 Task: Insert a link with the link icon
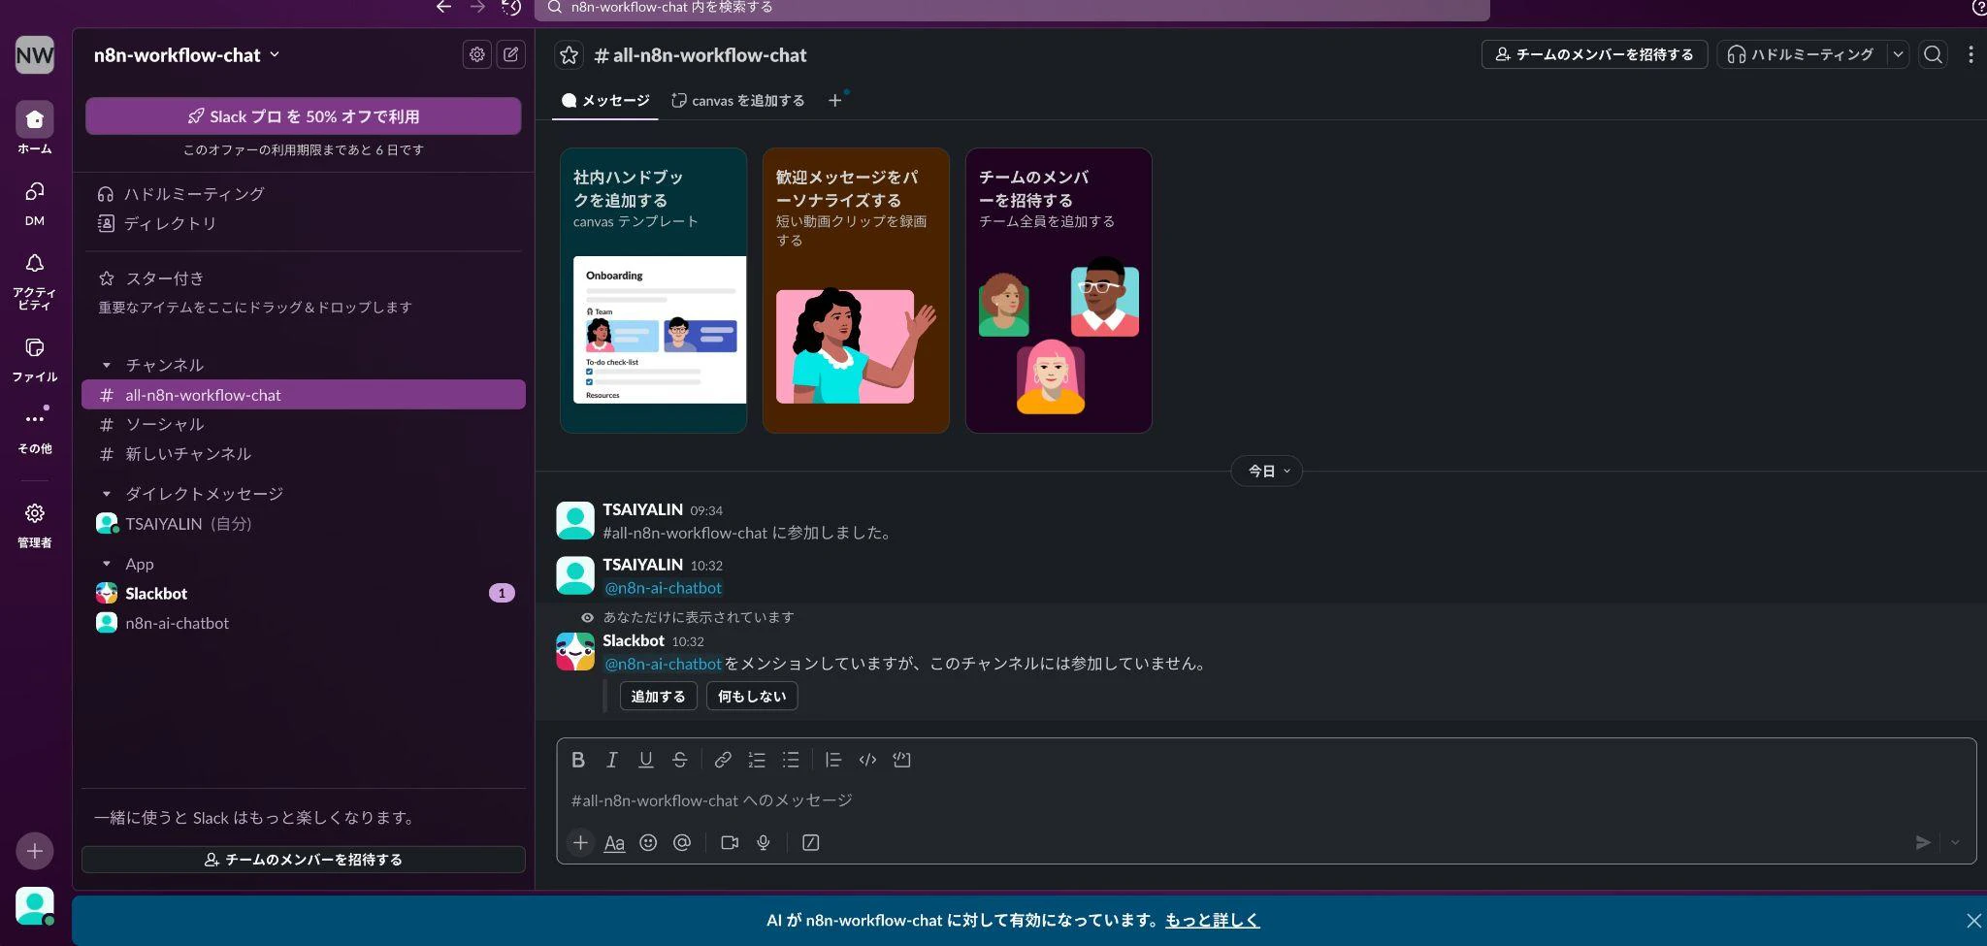[723, 760]
